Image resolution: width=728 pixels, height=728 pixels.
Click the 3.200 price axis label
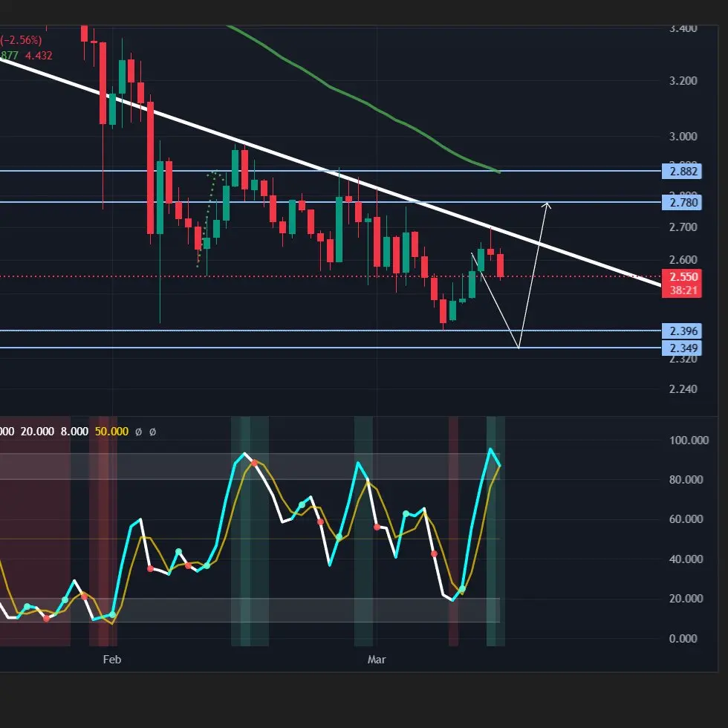point(683,81)
